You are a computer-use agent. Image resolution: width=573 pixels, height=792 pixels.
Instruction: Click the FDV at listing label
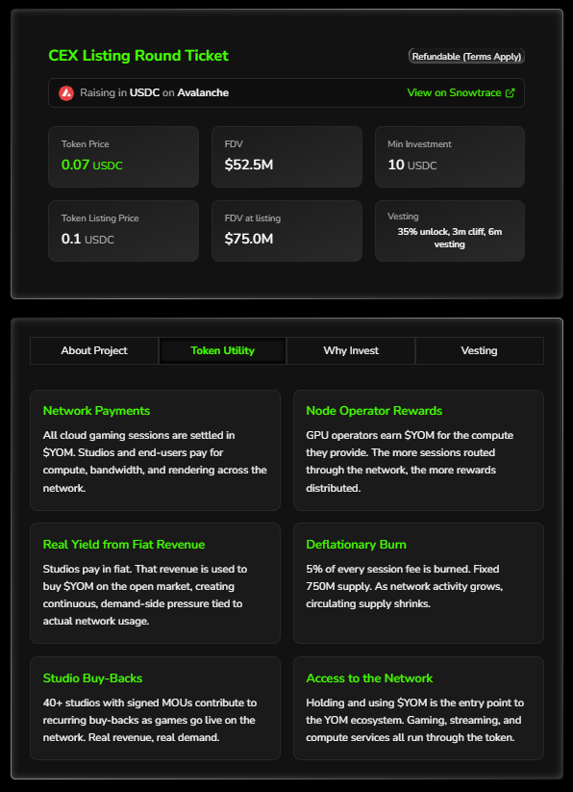pos(253,218)
